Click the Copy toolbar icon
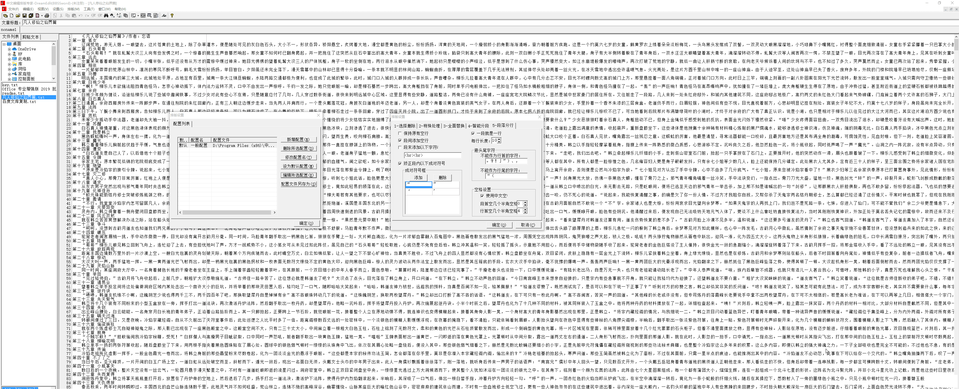Viewport: 959px width, 389px height. click(x=68, y=16)
